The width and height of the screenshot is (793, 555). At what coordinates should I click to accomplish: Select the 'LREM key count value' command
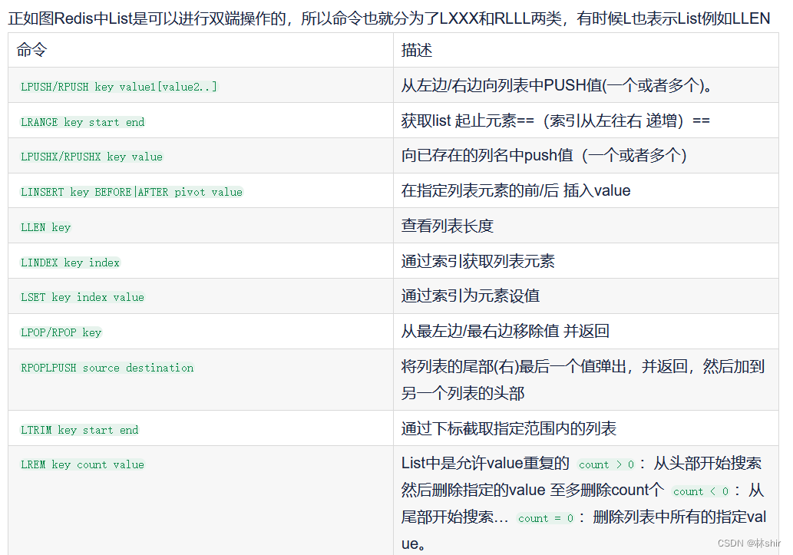82,465
